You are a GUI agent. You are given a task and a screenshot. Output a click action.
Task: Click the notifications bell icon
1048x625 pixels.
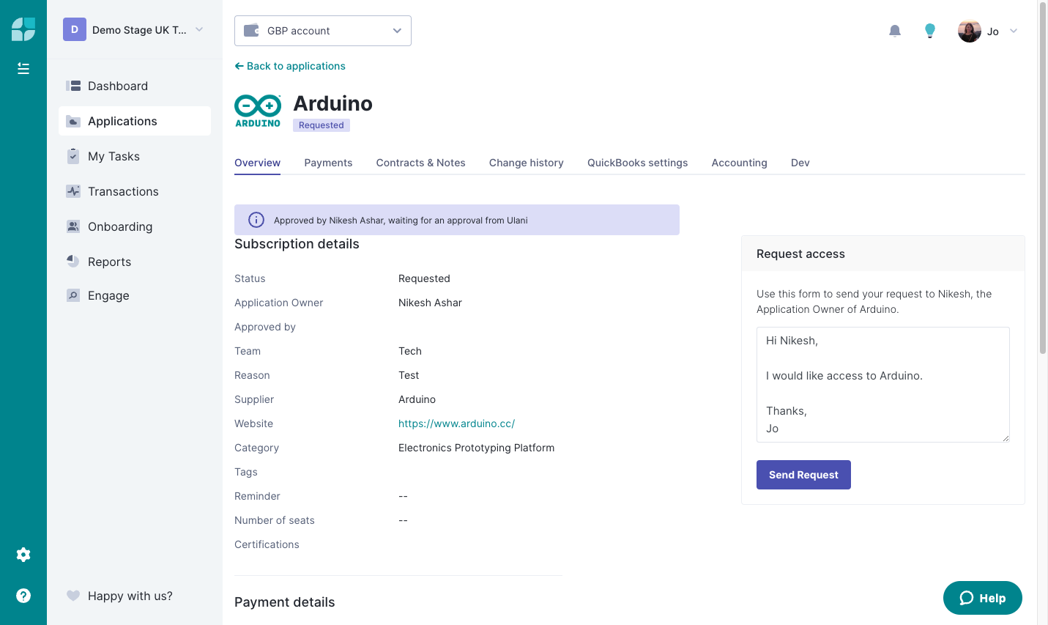point(895,31)
